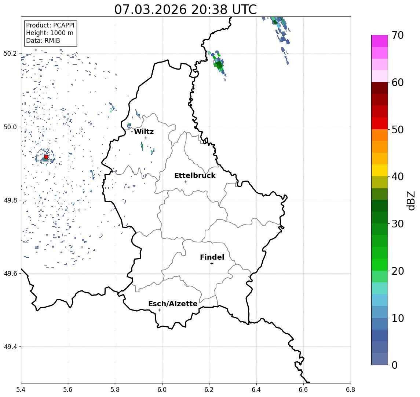
Task: Click the Esch/Alzette station label
Action: (x=173, y=304)
